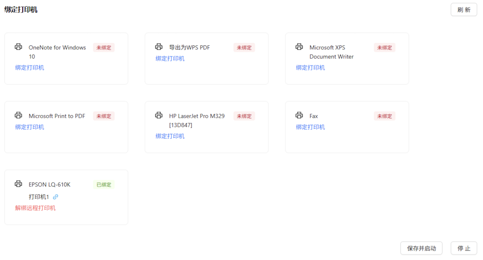Click 解绑远程打印机 for EPSON LQ-610K
The image size is (483, 260).
pyautogui.click(x=35, y=208)
